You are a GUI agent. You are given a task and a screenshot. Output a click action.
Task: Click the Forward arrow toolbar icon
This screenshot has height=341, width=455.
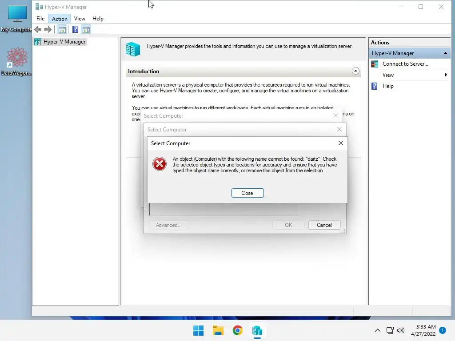pos(48,29)
